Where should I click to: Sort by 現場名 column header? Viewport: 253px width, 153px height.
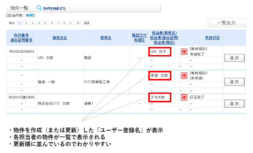point(106,38)
